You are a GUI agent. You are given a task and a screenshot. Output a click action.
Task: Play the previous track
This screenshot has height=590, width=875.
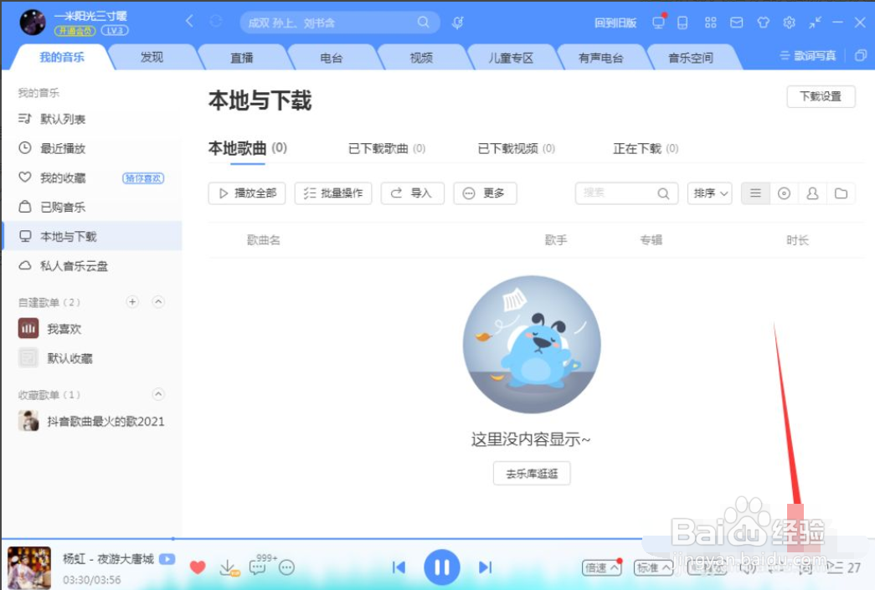tap(399, 567)
